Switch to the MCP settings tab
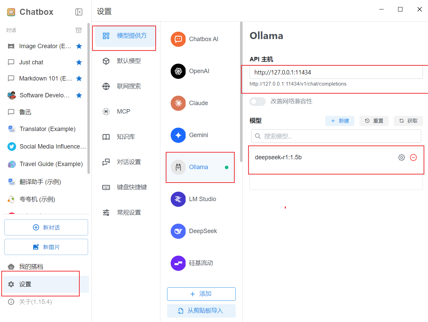This screenshot has width=428, height=322. pos(125,111)
